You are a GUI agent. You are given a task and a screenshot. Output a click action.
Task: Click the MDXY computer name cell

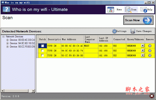[91, 46]
